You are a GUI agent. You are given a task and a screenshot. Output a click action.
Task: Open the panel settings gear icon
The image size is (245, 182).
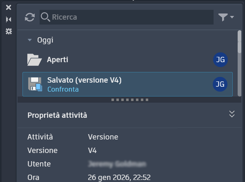(9, 31)
